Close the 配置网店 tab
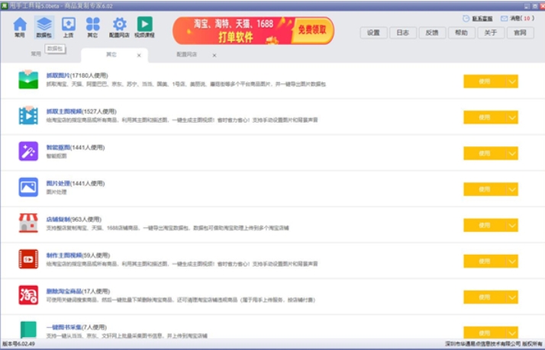Viewport: 545px width, 350px height. [214, 55]
